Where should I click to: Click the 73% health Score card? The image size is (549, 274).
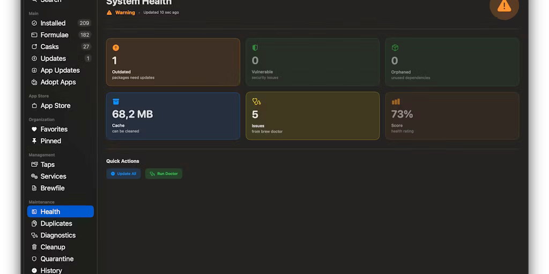click(x=451, y=116)
